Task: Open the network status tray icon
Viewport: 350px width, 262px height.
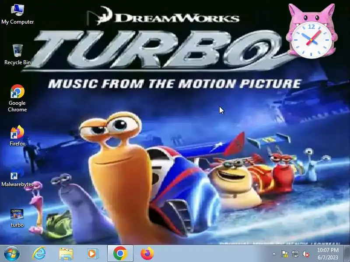Action: [x=295, y=254]
